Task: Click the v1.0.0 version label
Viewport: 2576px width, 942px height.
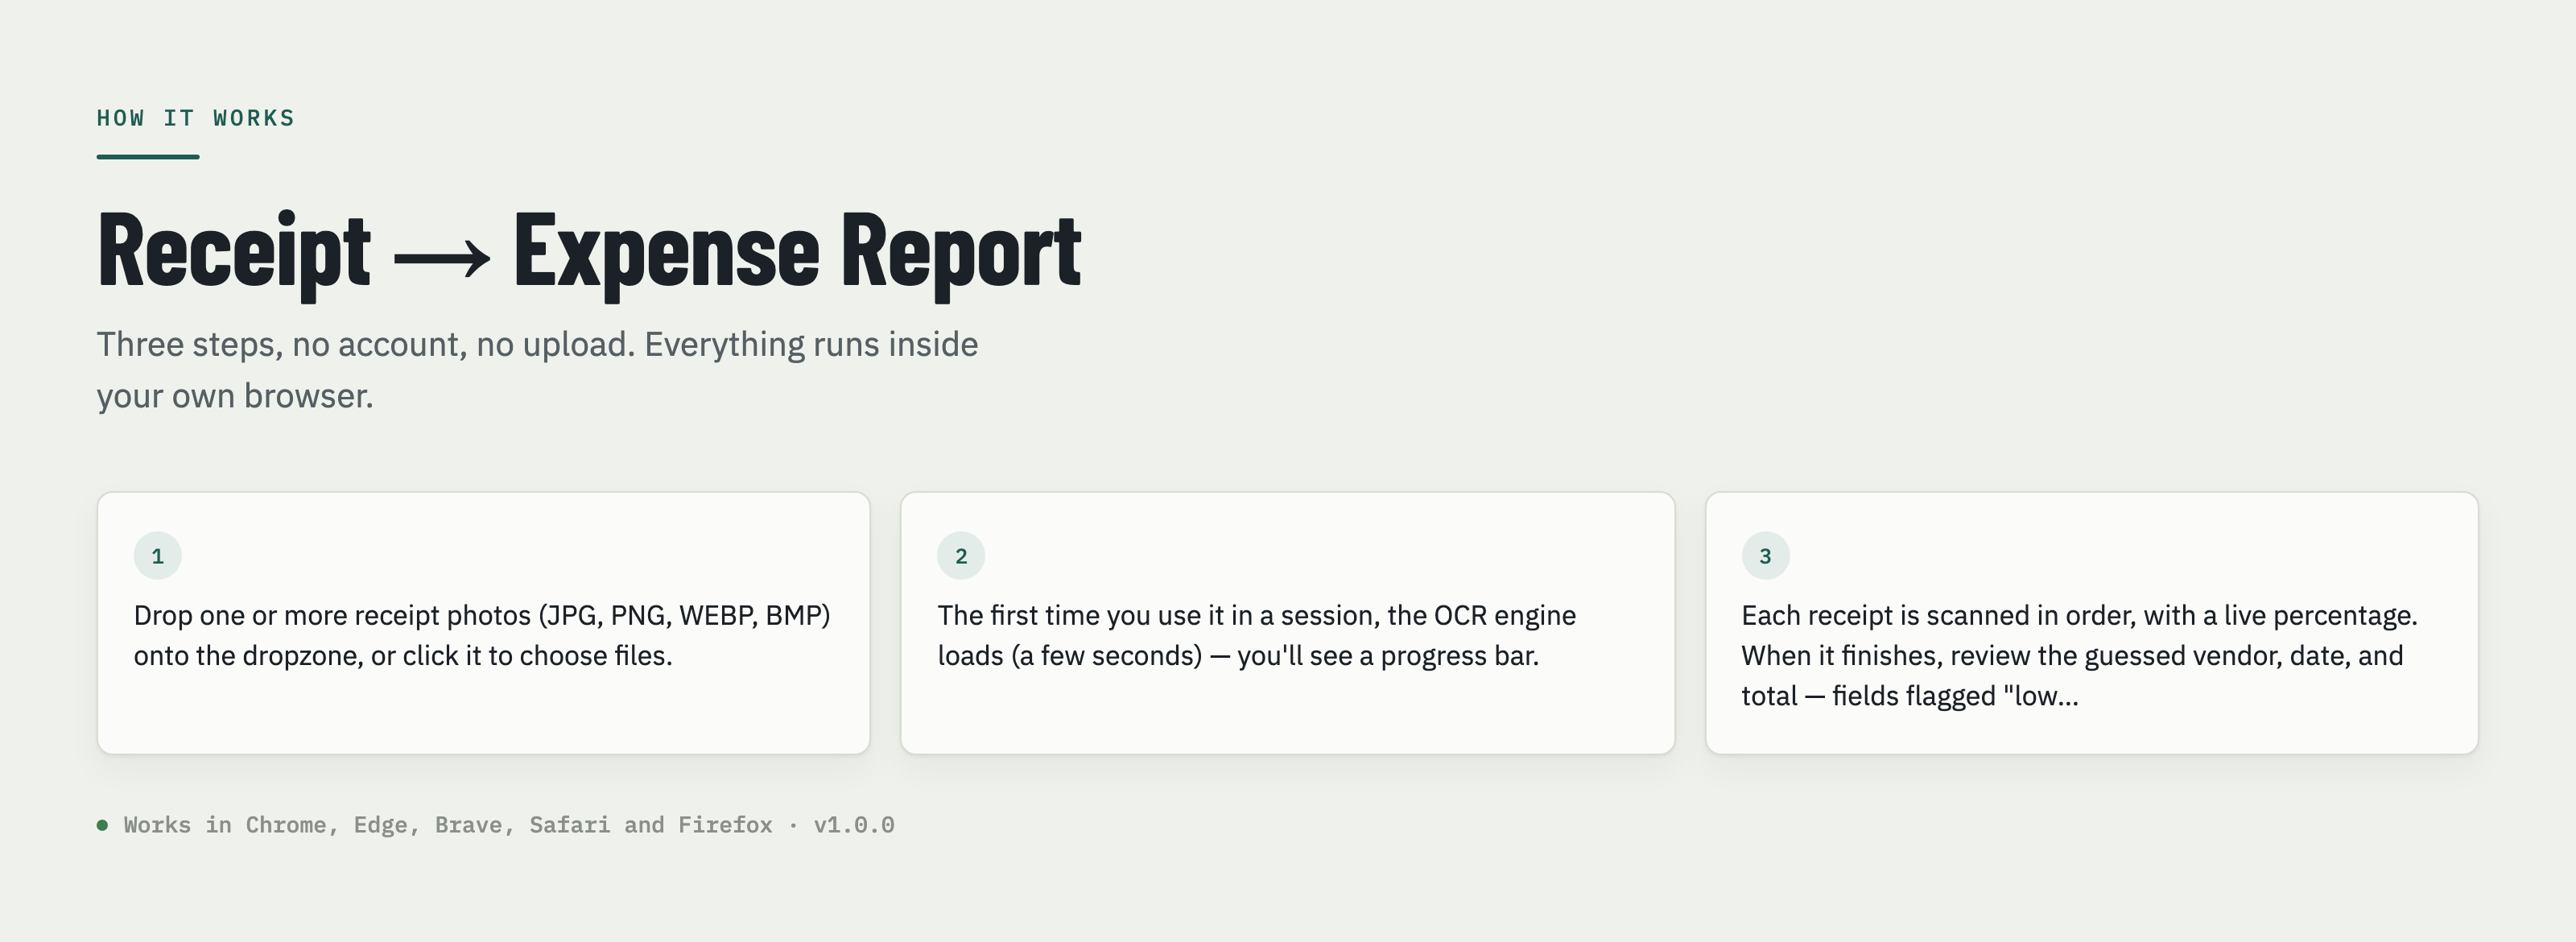Action: [854, 825]
